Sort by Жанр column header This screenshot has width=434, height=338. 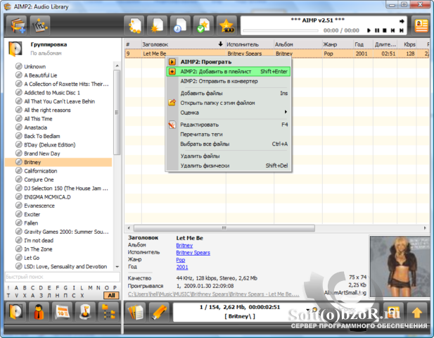pos(338,44)
